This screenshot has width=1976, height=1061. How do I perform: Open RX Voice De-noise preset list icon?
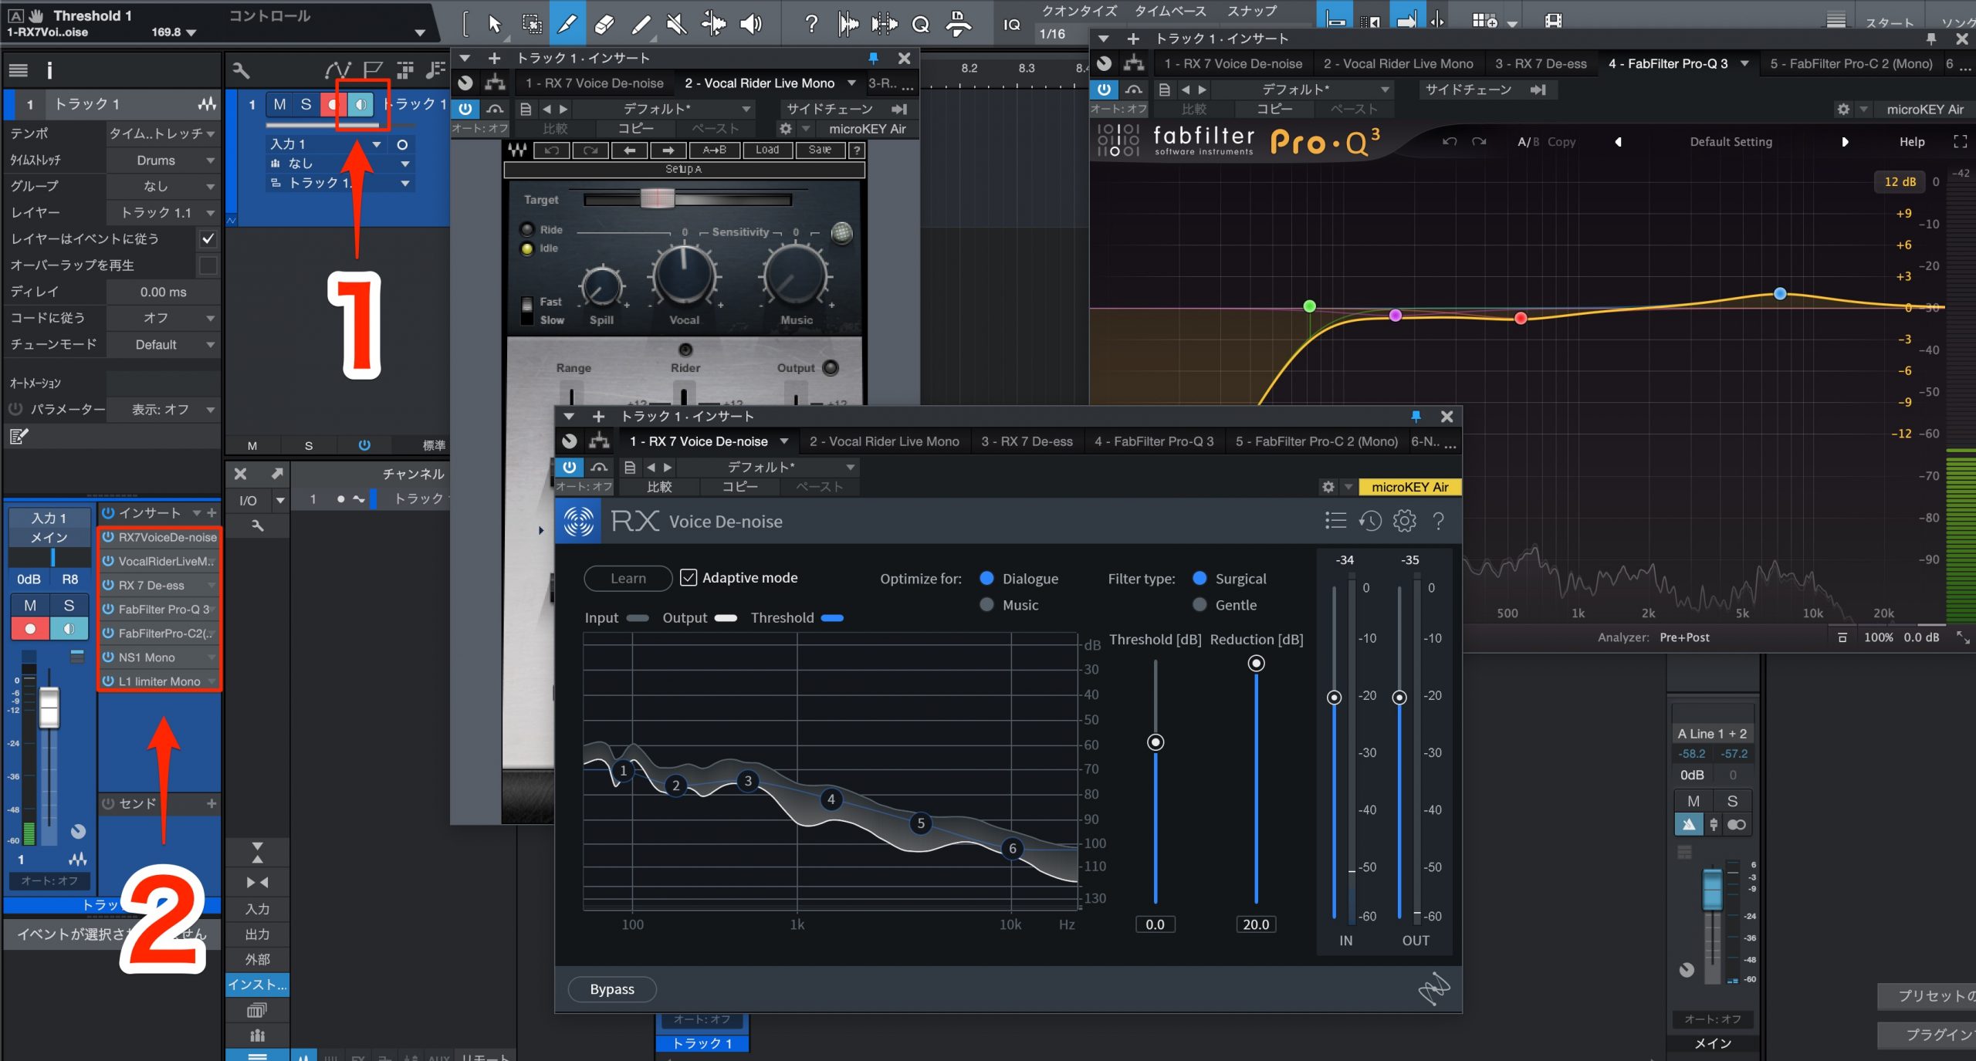pyautogui.click(x=1335, y=522)
